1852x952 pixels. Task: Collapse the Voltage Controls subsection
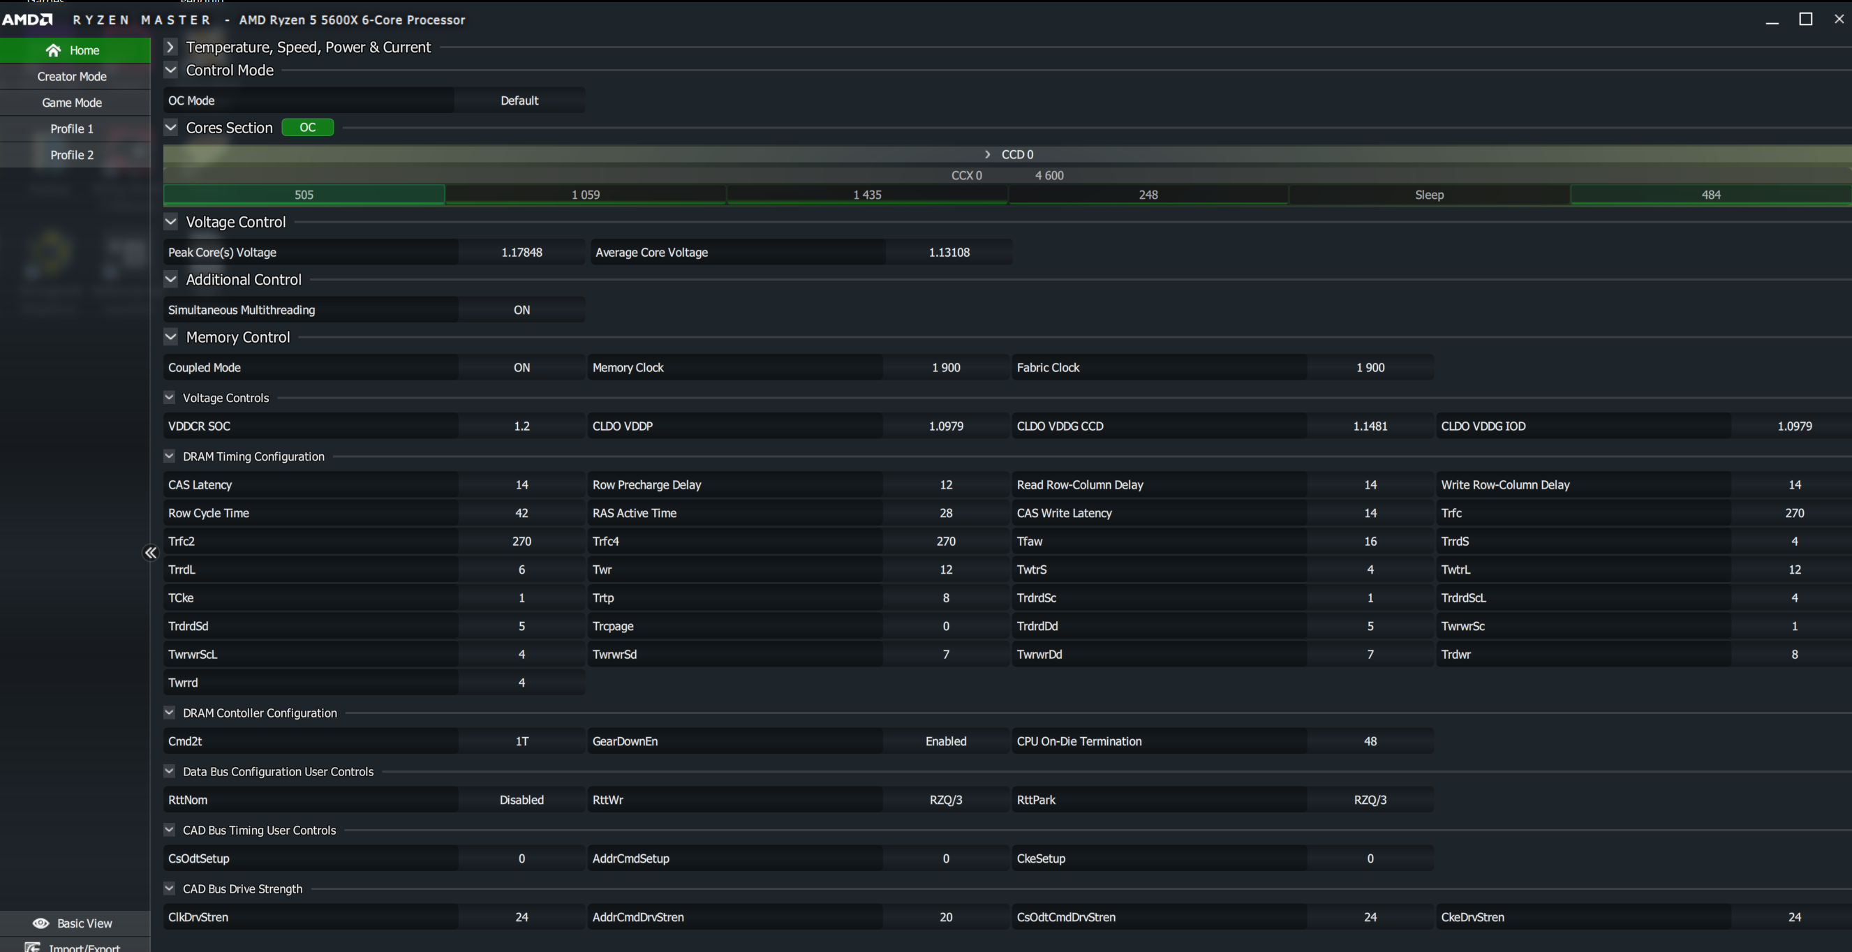click(x=169, y=397)
